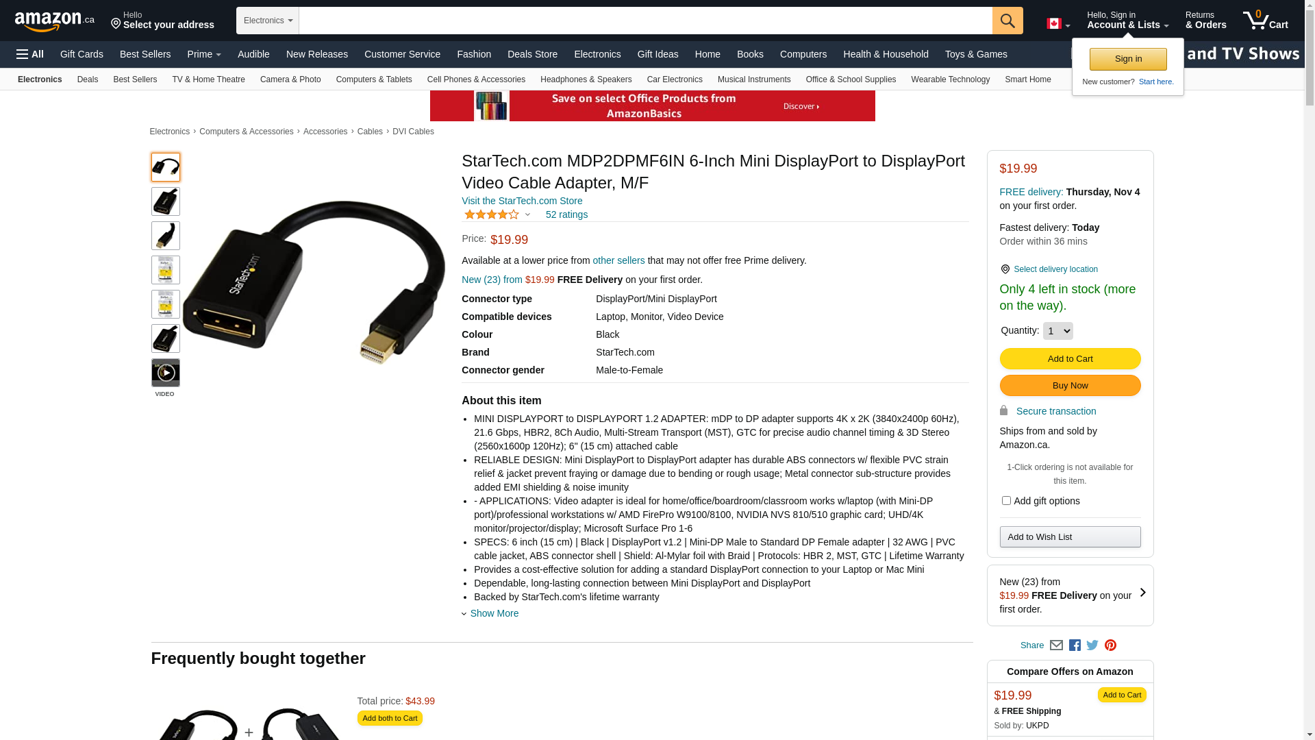Click the search magnifier button

click(1007, 21)
